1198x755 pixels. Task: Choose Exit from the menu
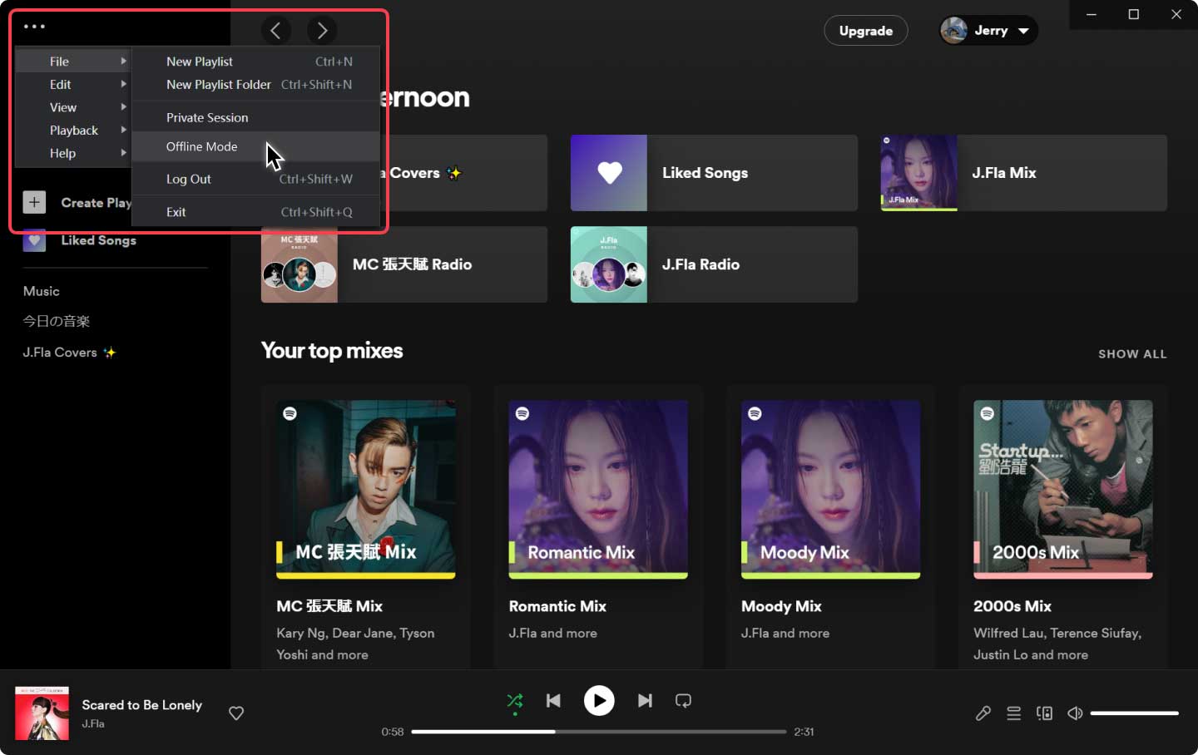[x=256, y=212]
